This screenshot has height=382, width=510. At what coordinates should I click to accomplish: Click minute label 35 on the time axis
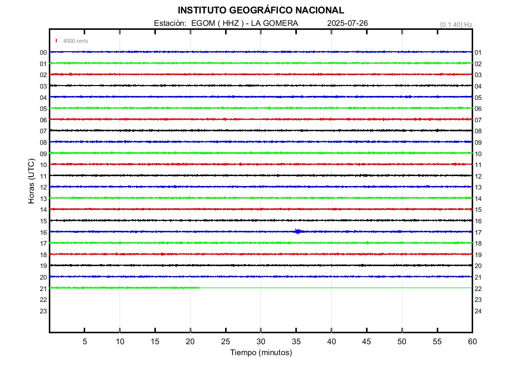point(296,342)
